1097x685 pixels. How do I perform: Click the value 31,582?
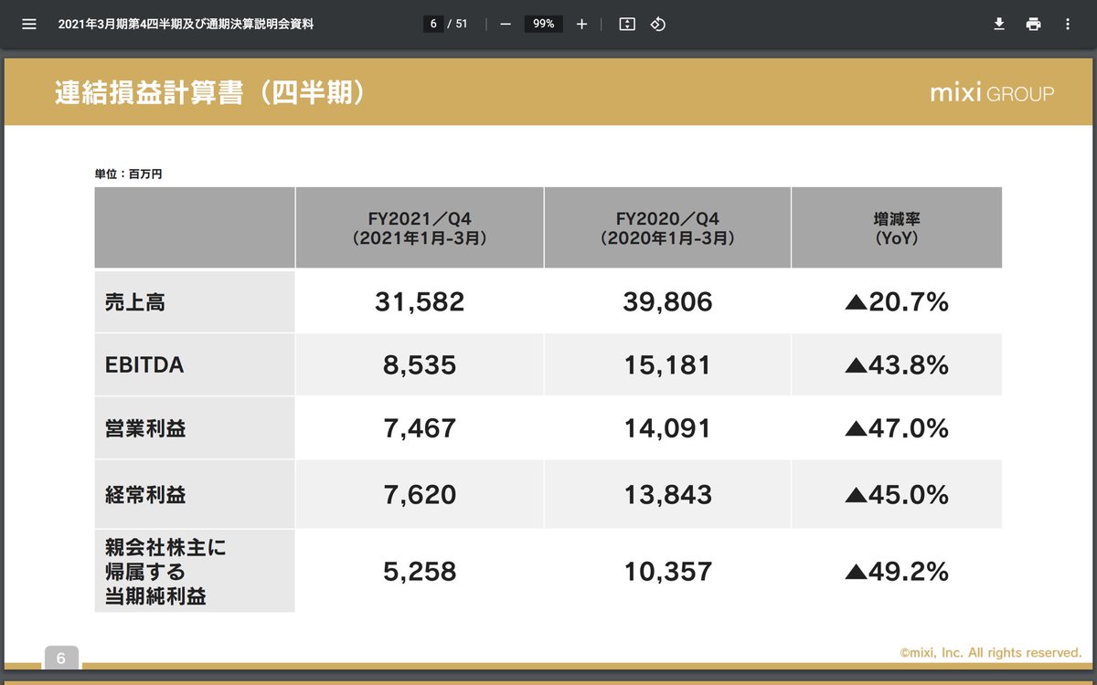pos(420,302)
